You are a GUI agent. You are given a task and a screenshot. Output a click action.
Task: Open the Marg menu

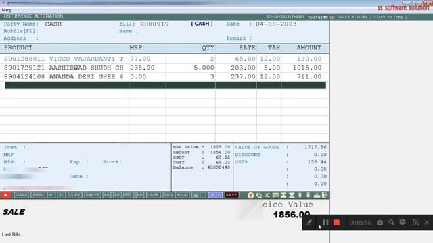tap(6, 10)
